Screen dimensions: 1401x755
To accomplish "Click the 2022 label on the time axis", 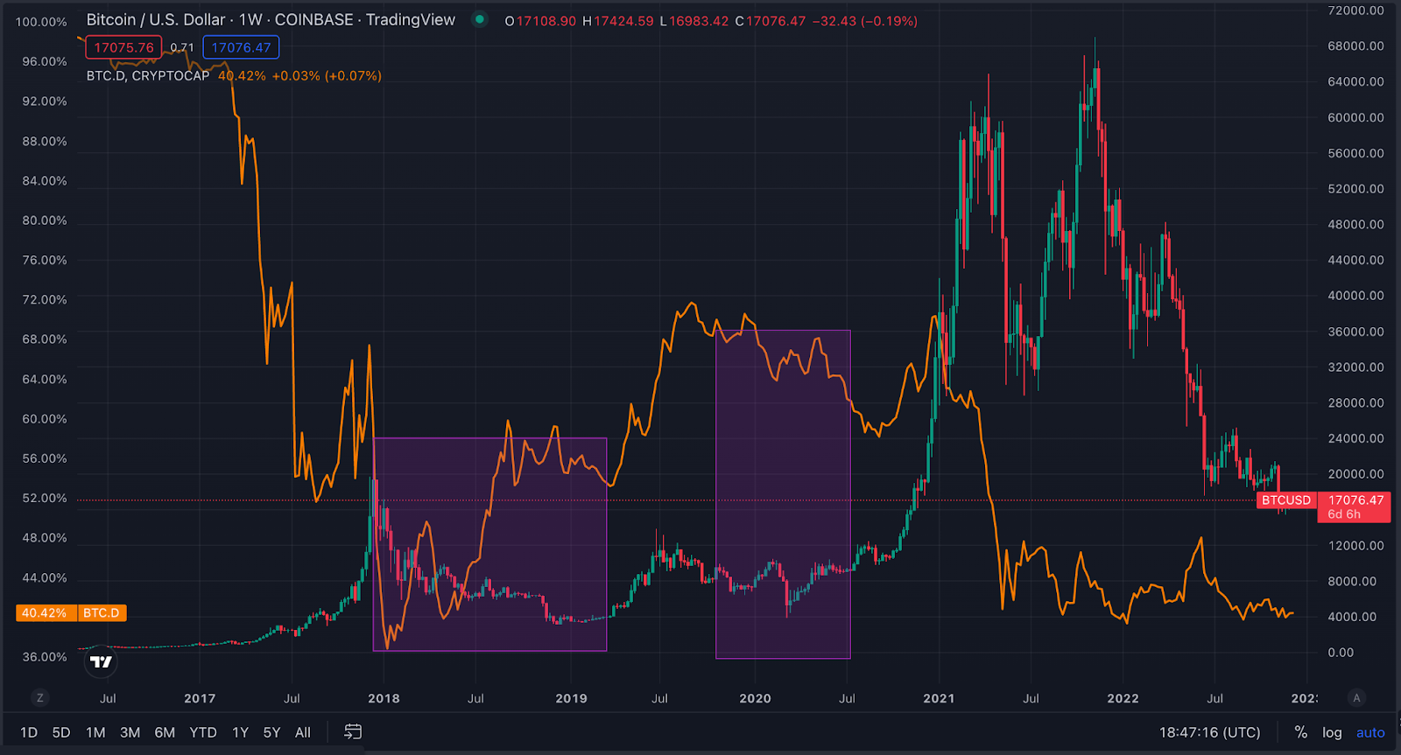I will click(1123, 698).
